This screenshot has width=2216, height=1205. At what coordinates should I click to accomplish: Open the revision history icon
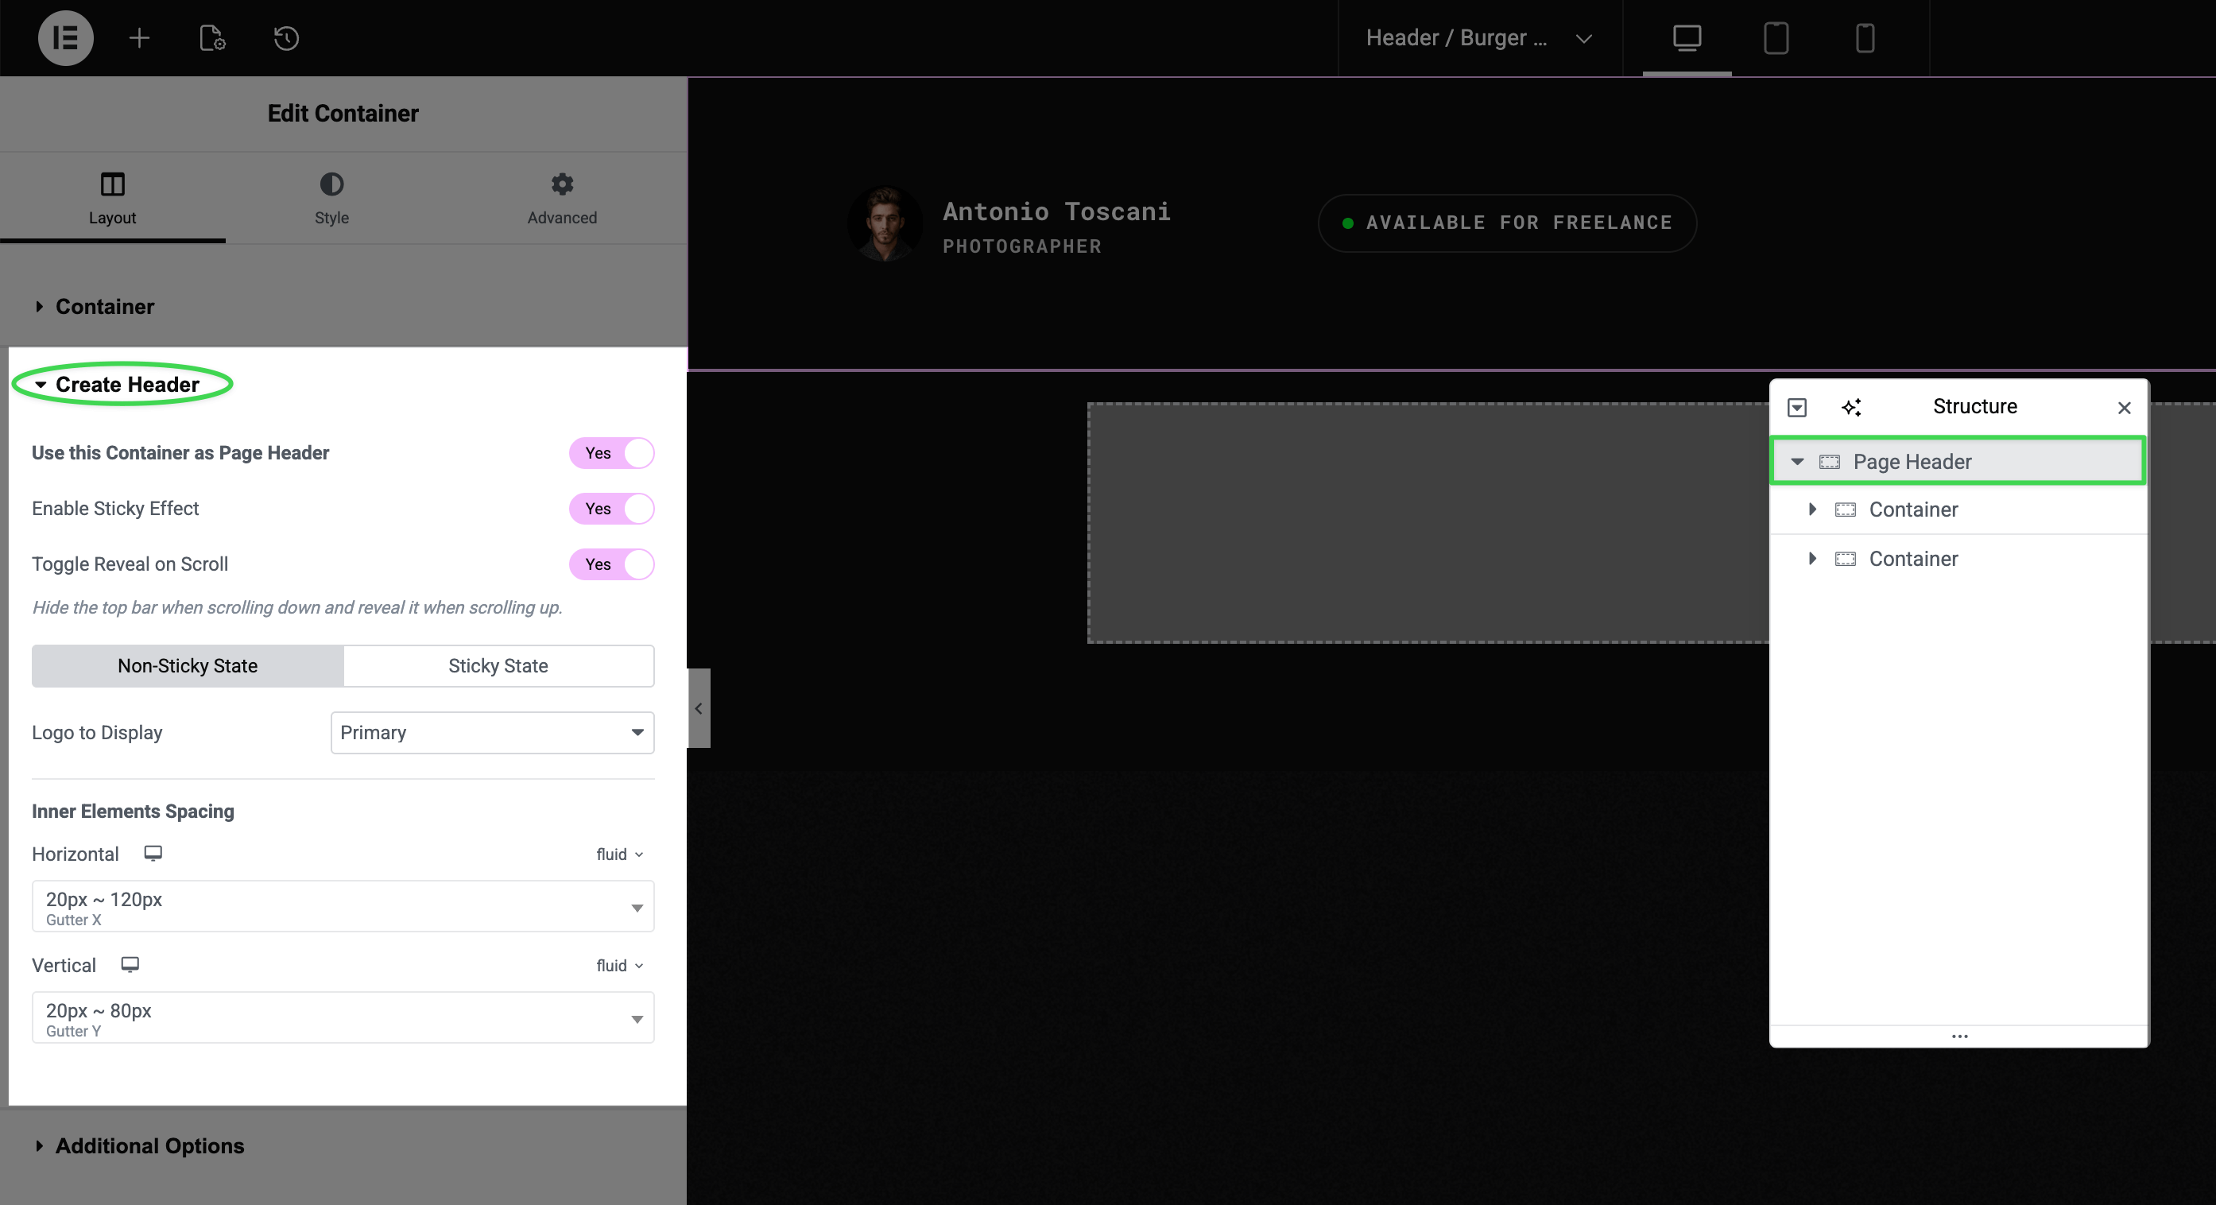pos(285,38)
